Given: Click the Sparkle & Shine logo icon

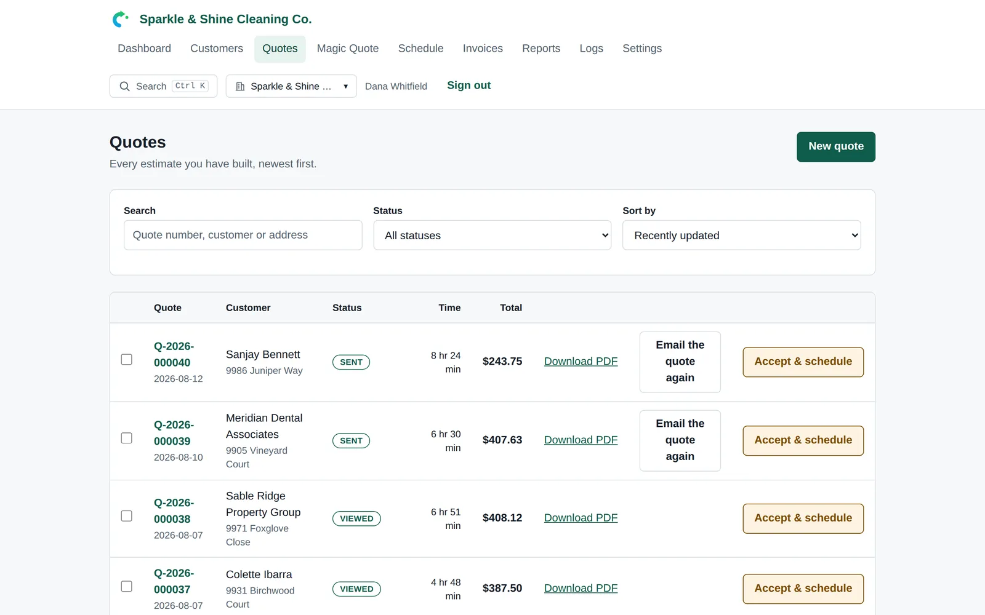Looking at the screenshot, I should click(x=120, y=19).
